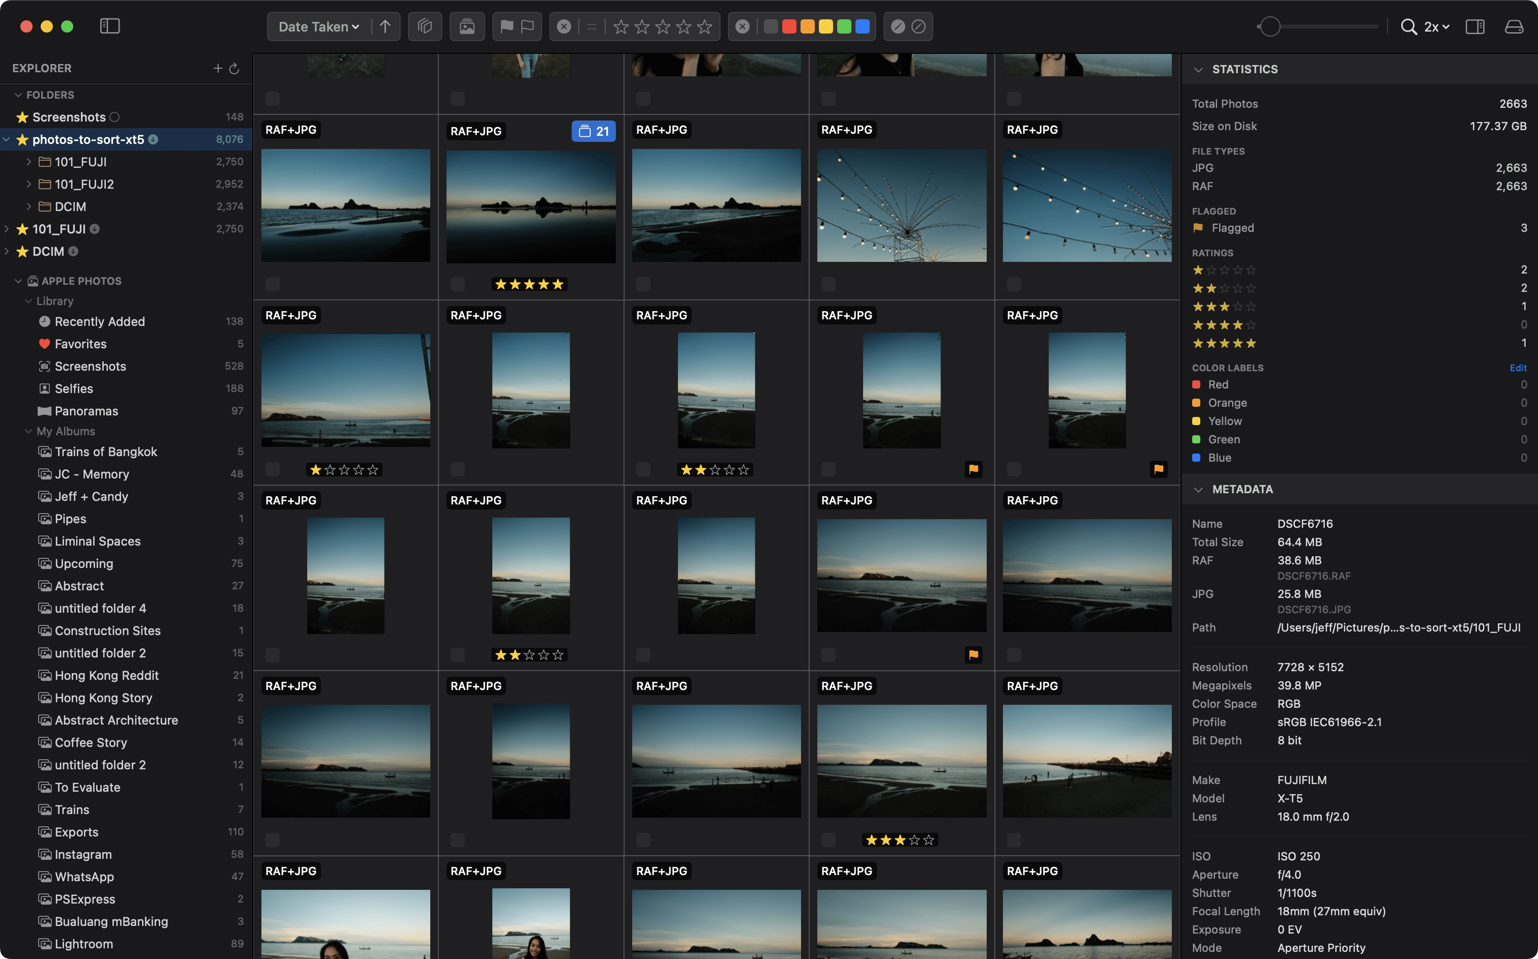
Task: Filter by unedited photos slashed icon
Action: pos(919,26)
